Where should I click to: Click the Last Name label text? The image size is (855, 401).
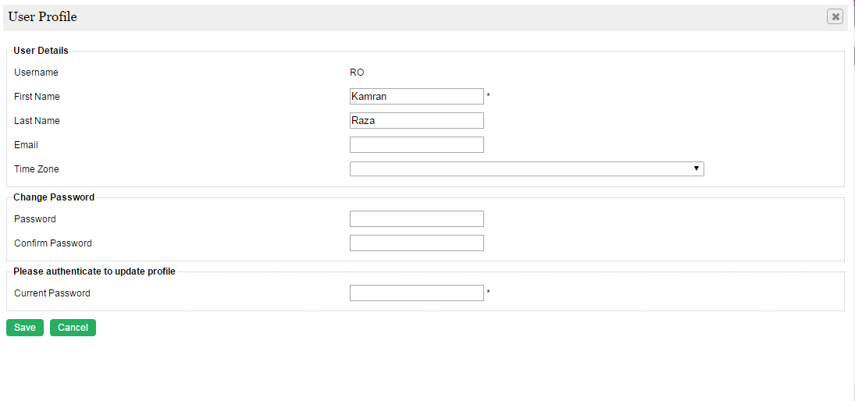(37, 121)
